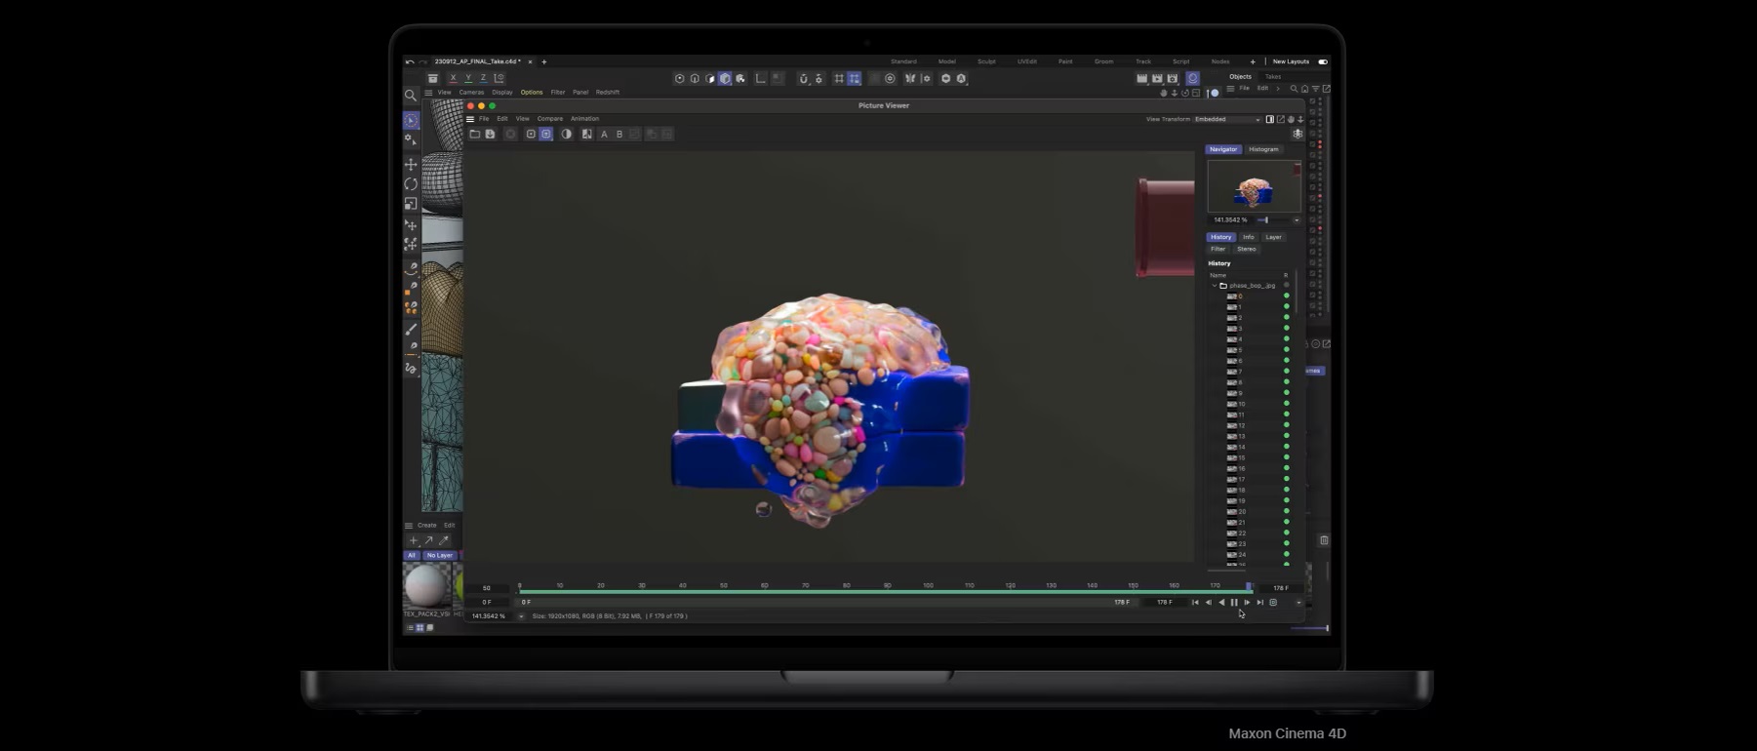Screen dimensions: 1757x751
Task: Set image as A in Picture Viewer
Action: (x=604, y=134)
